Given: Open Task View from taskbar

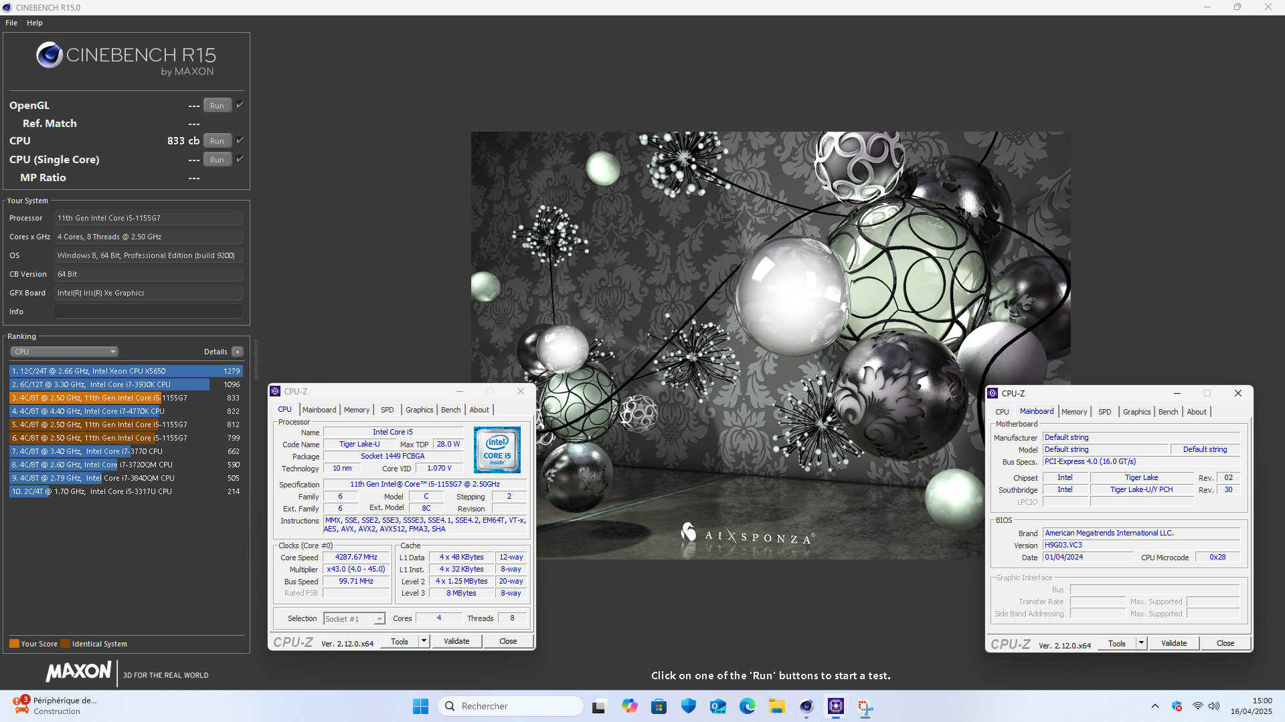Looking at the screenshot, I should [x=600, y=706].
